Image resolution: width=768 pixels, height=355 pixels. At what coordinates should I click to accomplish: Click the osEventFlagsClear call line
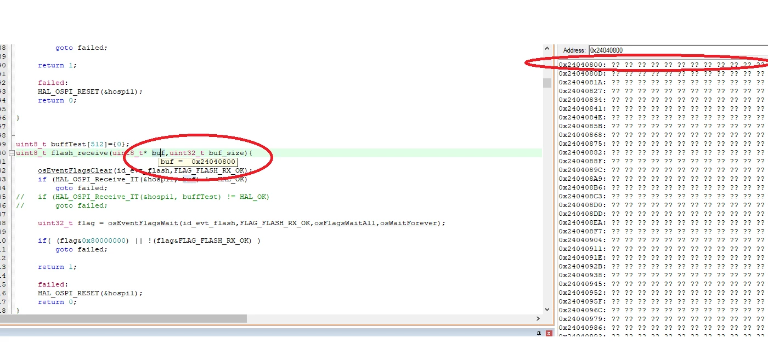click(x=145, y=170)
